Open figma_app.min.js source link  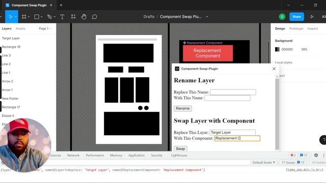click(305, 170)
